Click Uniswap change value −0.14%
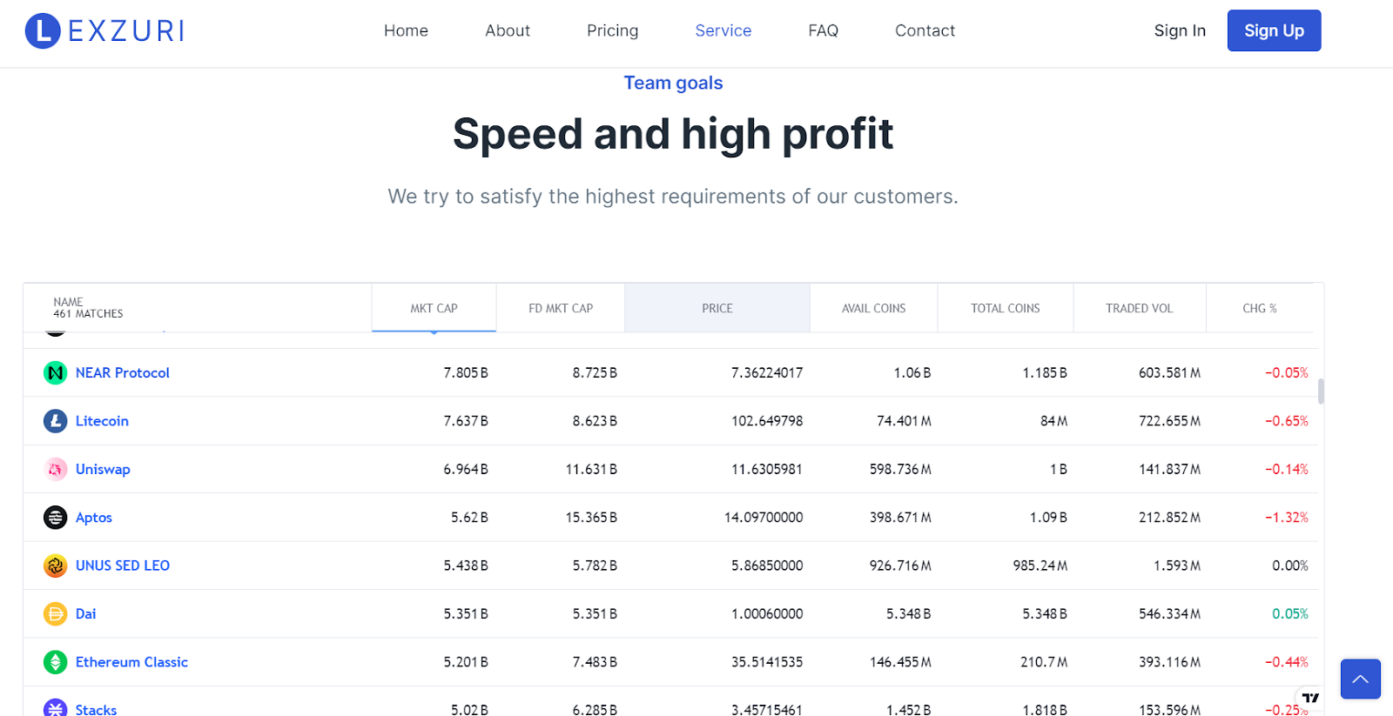Screen dimensions: 1393x716 point(1287,469)
